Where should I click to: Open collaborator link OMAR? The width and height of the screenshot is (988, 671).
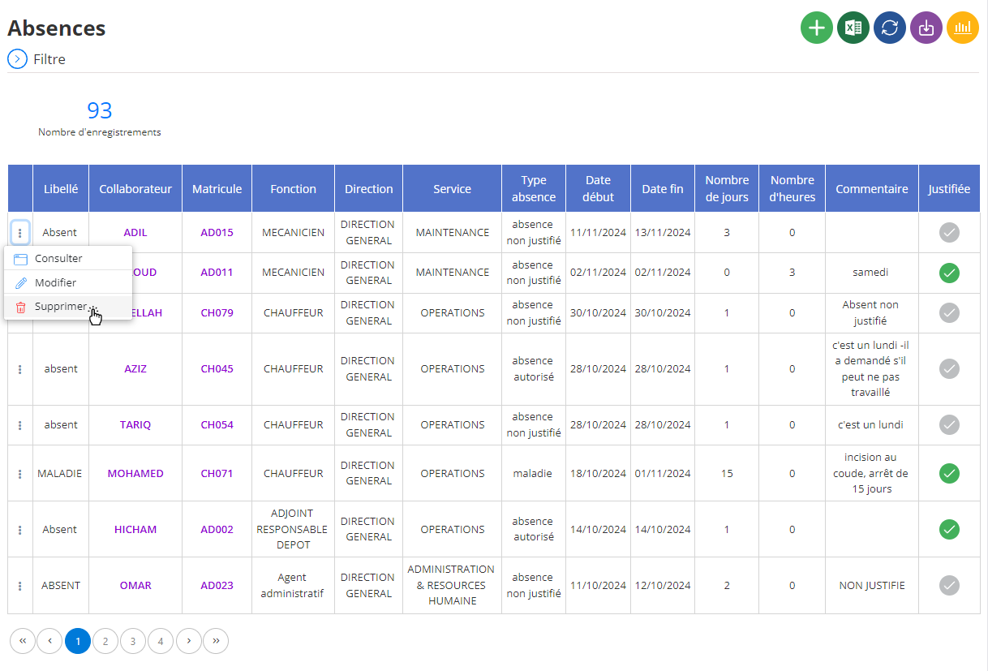pyautogui.click(x=135, y=586)
